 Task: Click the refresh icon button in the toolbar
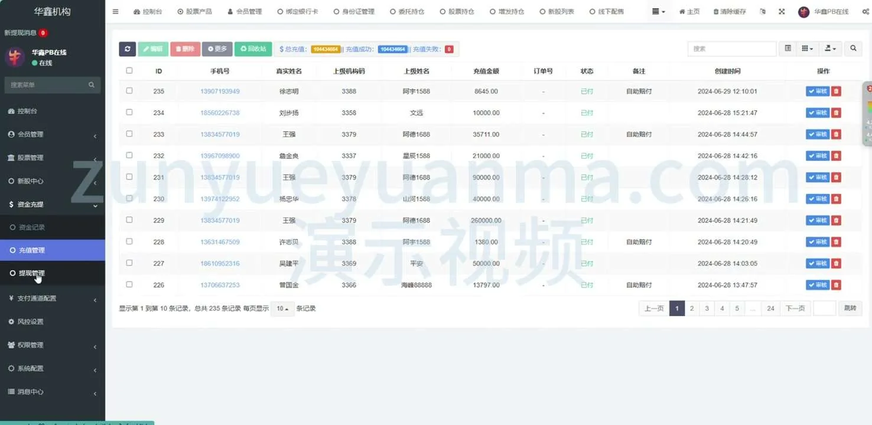coord(127,49)
